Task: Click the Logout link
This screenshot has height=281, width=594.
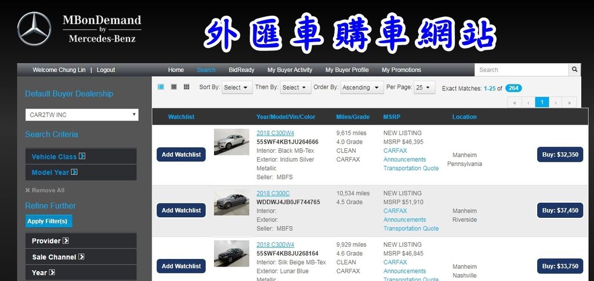Action: tap(106, 70)
